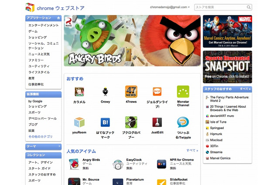The width and height of the screenshot is (279, 185).
Task: Open the ジョルダンライブ! app icon
Action: point(157,92)
